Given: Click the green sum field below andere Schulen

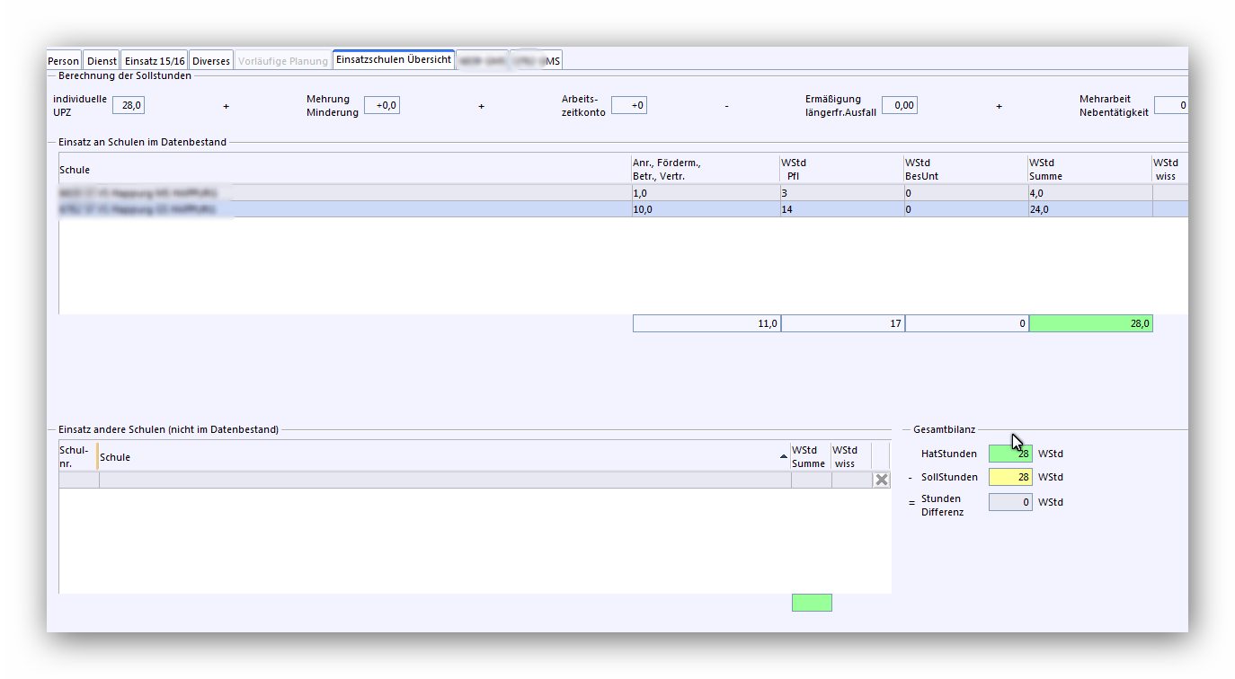Looking at the screenshot, I should (x=812, y=603).
